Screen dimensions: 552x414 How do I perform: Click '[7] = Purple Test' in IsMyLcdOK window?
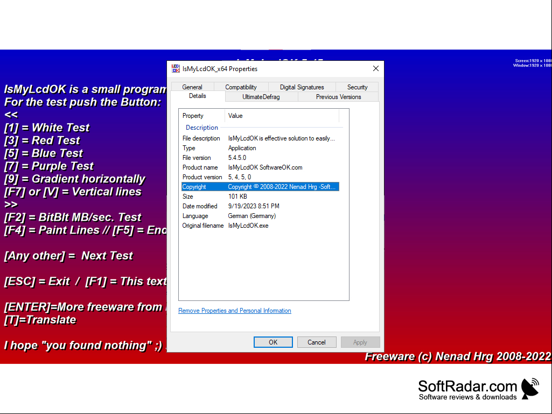(49, 166)
